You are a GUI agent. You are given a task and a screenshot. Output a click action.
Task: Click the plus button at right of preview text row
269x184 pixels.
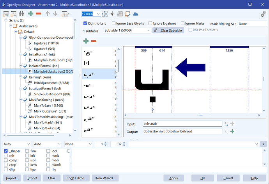click(263, 144)
